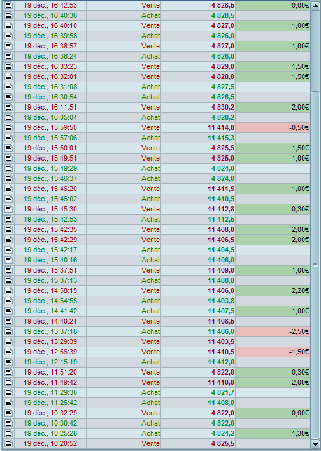
Task: Select the date cell 19 déc., 15:40:16
Action: pos(50,260)
